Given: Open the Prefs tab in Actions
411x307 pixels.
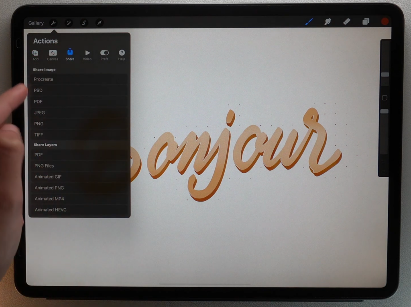Looking at the screenshot, I should (104, 55).
